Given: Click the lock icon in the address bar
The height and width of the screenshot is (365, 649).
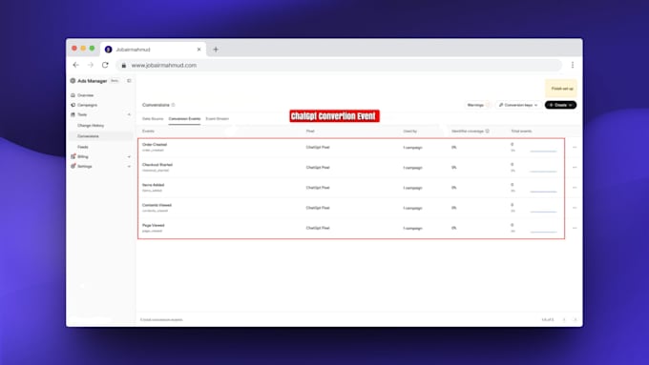Looking at the screenshot, I should [x=124, y=66].
